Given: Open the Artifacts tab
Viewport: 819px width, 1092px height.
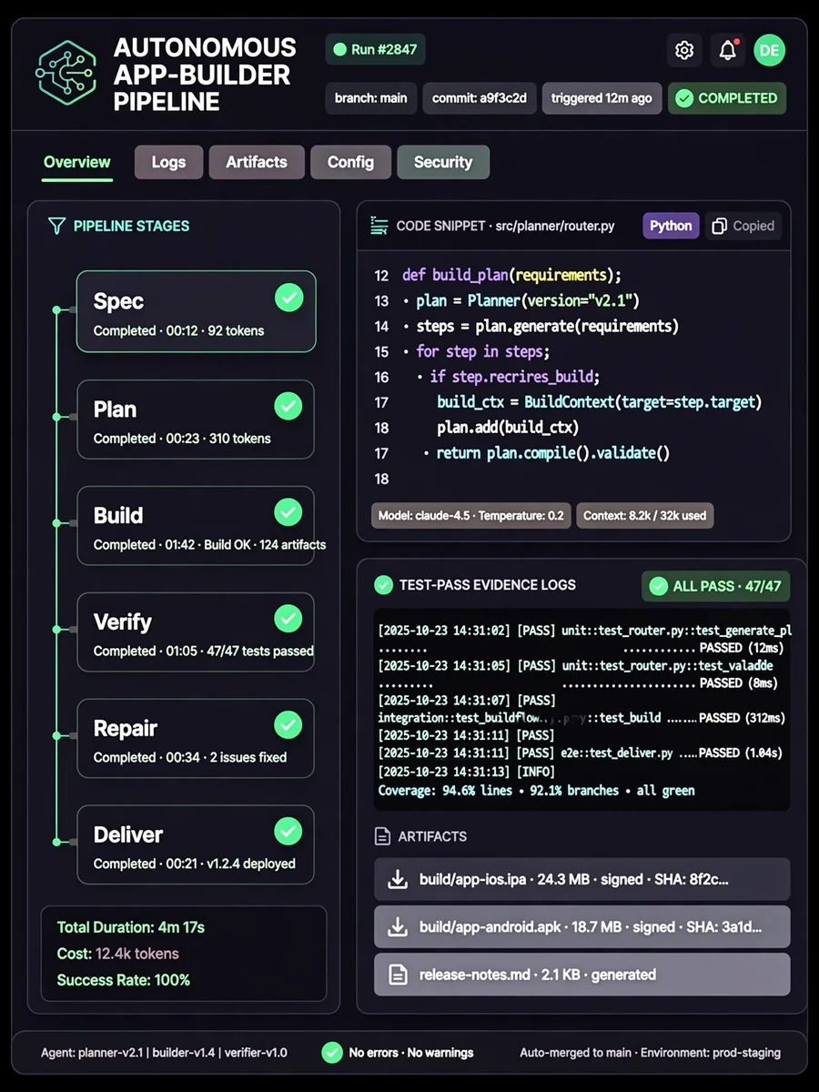Looking at the screenshot, I should coord(257,162).
